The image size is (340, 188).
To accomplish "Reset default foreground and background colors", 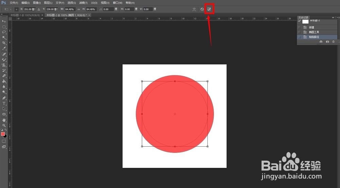I will tap(2, 130).
